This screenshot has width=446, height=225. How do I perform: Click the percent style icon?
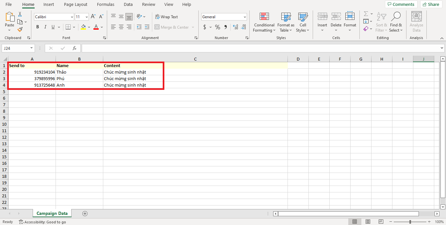pos(217,27)
